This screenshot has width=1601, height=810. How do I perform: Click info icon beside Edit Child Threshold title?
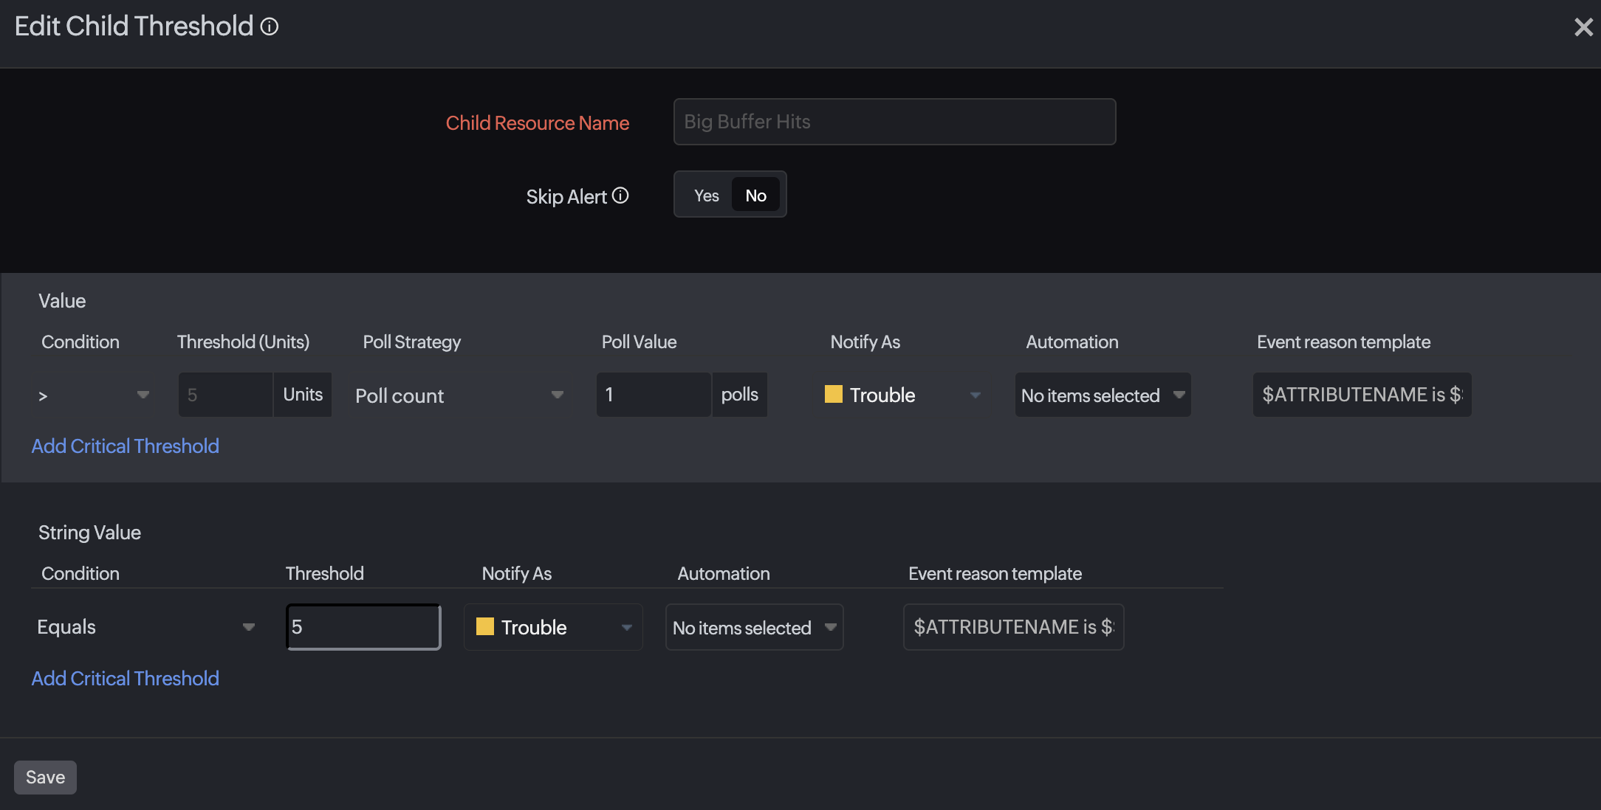(270, 27)
